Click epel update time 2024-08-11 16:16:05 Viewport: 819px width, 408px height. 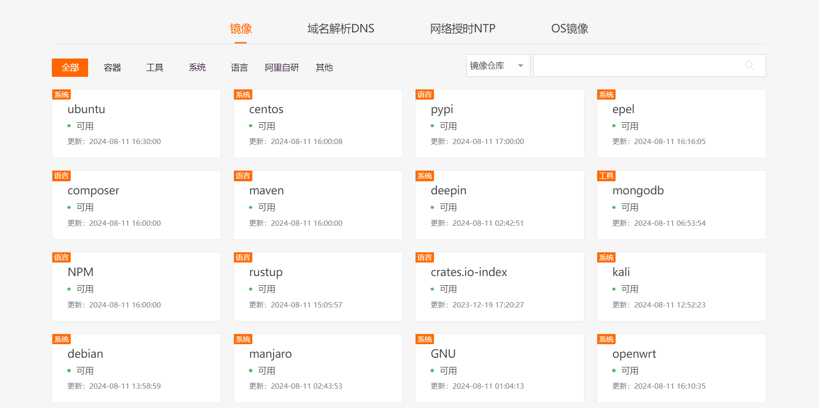pos(670,142)
